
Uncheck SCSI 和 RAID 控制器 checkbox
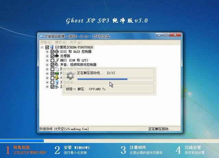(x=52, y=52)
